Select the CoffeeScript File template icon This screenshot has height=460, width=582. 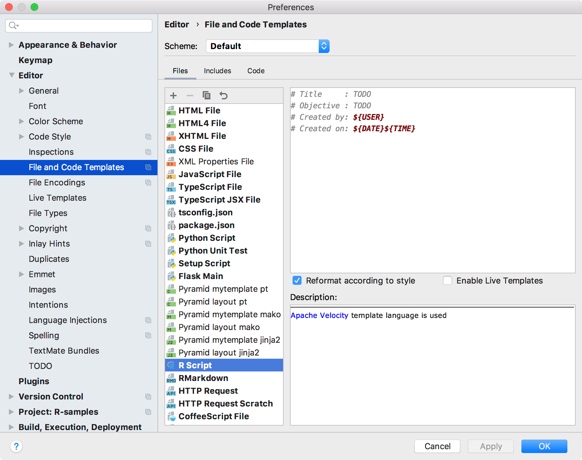pos(171,417)
